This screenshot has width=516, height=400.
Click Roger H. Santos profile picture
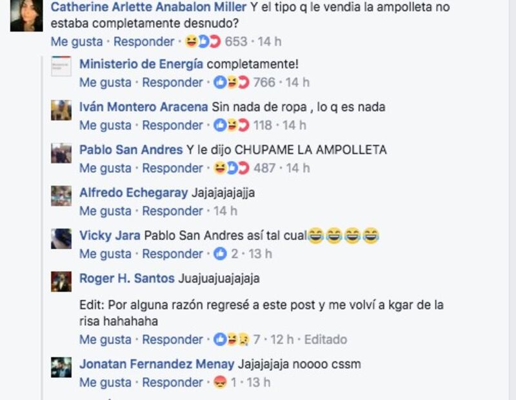[x=61, y=281]
